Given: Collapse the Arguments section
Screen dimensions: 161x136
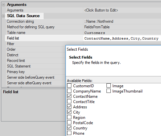Looking at the screenshot, I should pyautogui.click(x=3, y=5).
